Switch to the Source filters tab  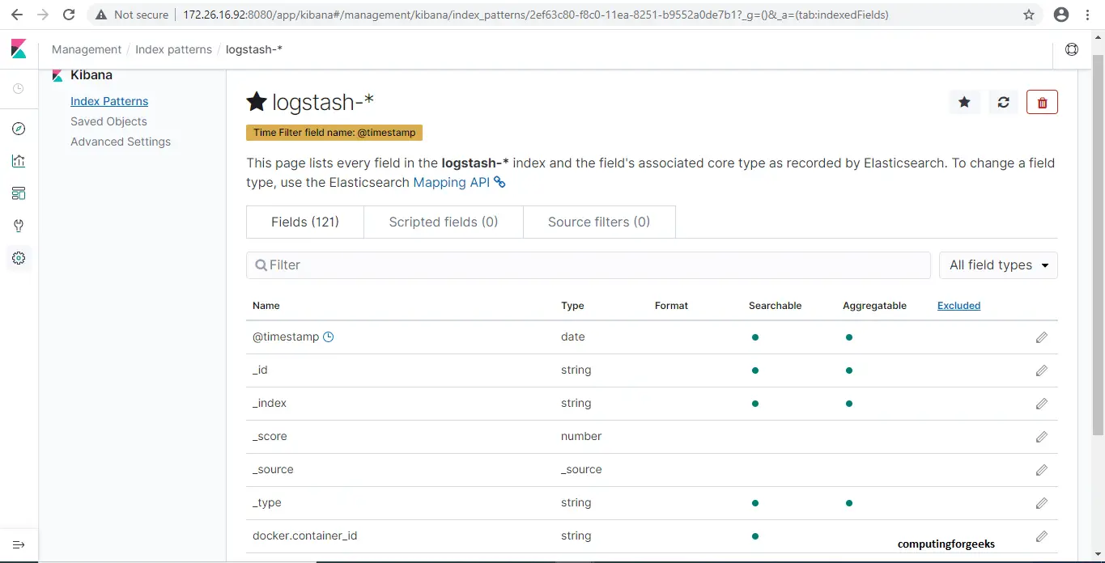[599, 222]
